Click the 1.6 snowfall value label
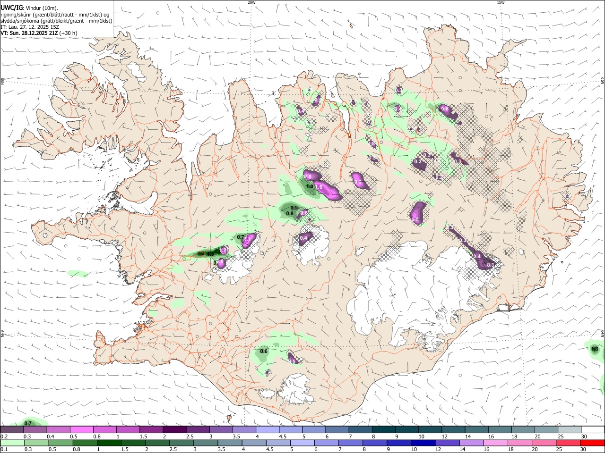 pos(319,187)
